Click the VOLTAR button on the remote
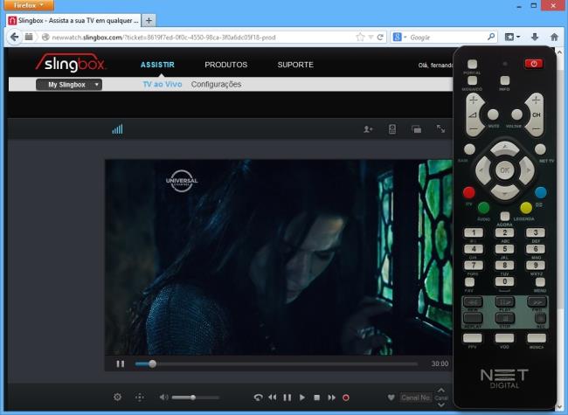The image size is (568, 415). pyautogui.click(x=516, y=114)
